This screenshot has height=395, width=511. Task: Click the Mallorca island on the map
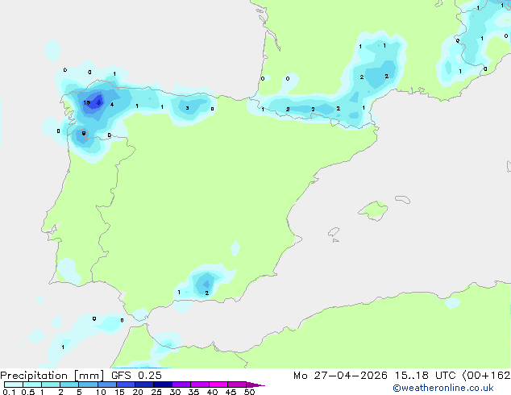pyautogui.click(x=374, y=211)
